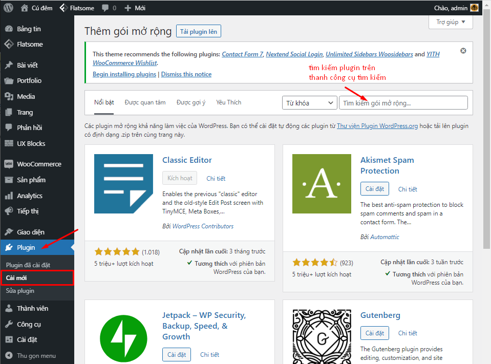
Task: Click the Bài viết pin icon
Action: coord(9,65)
